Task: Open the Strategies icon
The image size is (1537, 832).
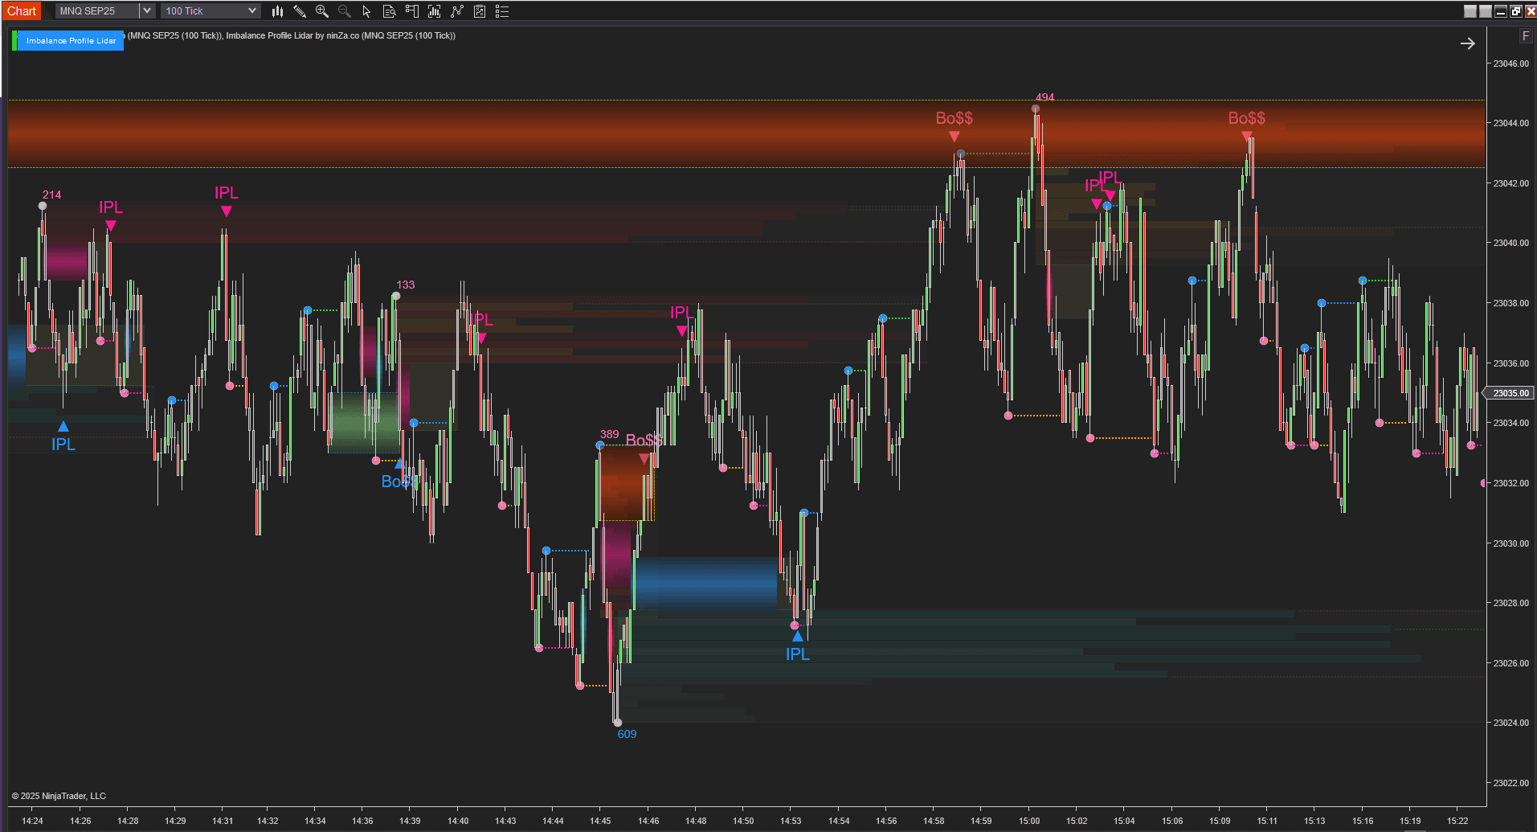Action: pyautogui.click(x=480, y=11)
